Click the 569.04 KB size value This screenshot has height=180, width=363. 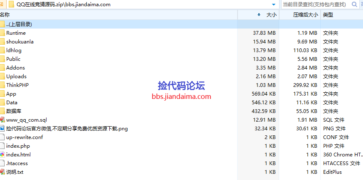[264, 94]
